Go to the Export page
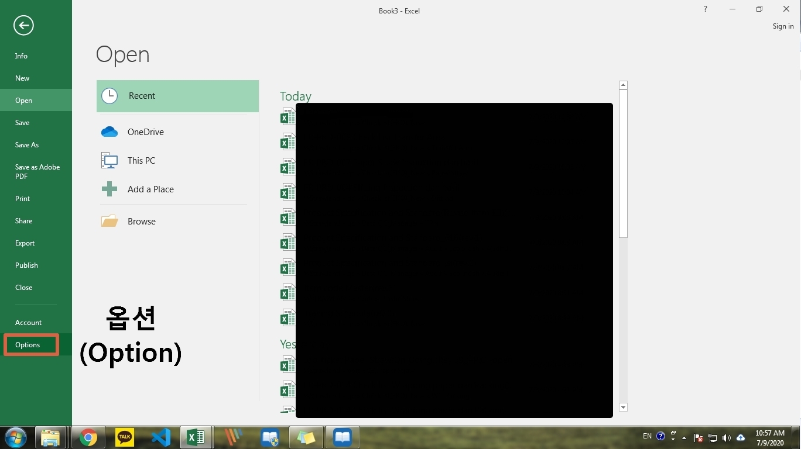801x449 pixels. click(36, 243)
